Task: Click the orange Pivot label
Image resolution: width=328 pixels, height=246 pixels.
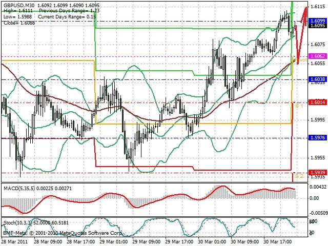Action: click(x=300, y=60)
